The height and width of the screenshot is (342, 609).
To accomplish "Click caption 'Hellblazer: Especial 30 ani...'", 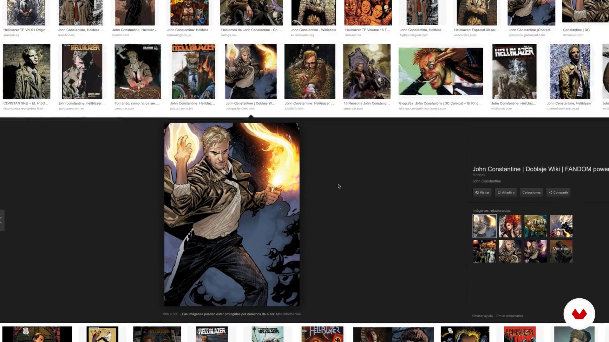I will (476, 30).
